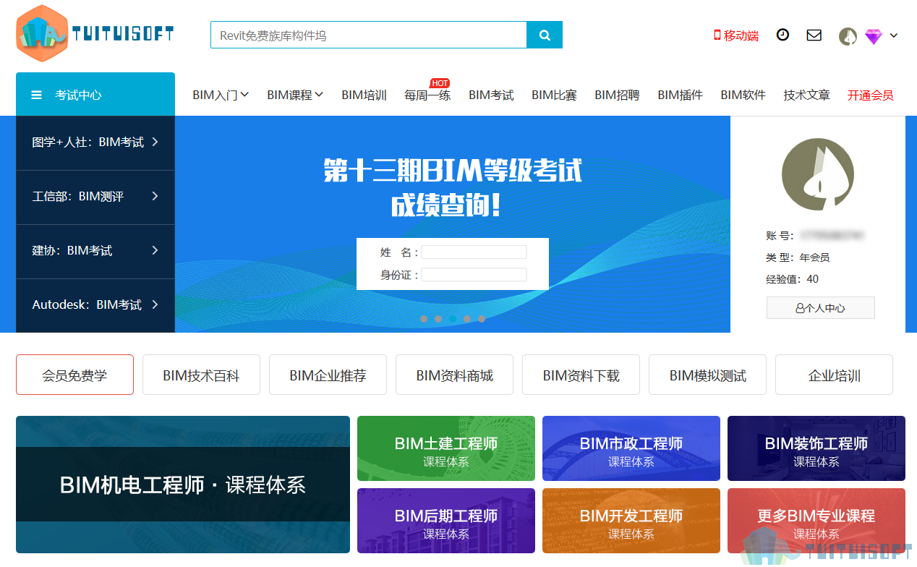Select the second carousel dot
917x567 pixels.
[x=438, y=318]
